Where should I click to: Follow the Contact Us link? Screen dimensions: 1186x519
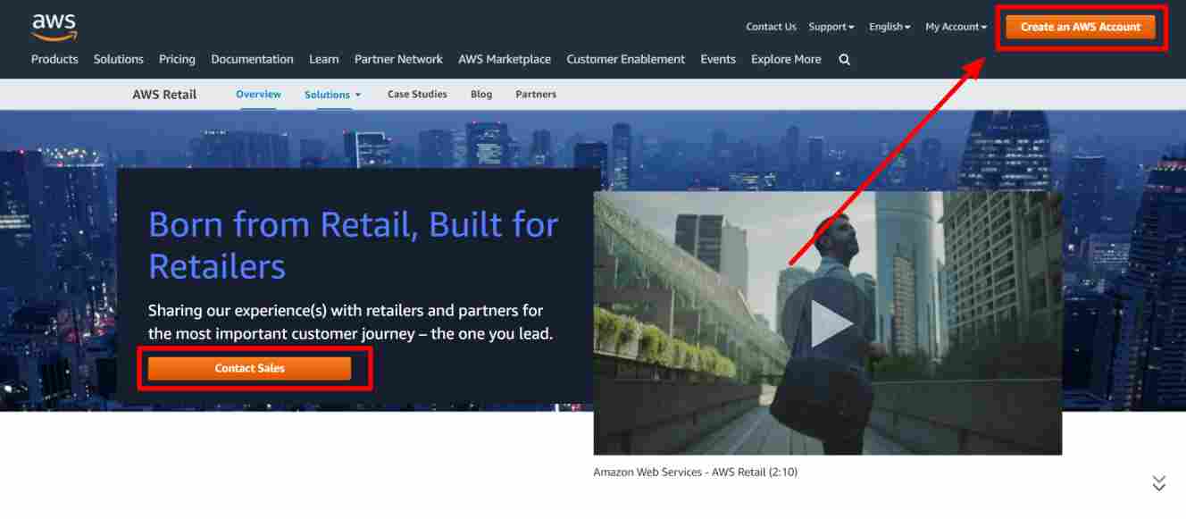pyautogui.click(x=771, y=27)
